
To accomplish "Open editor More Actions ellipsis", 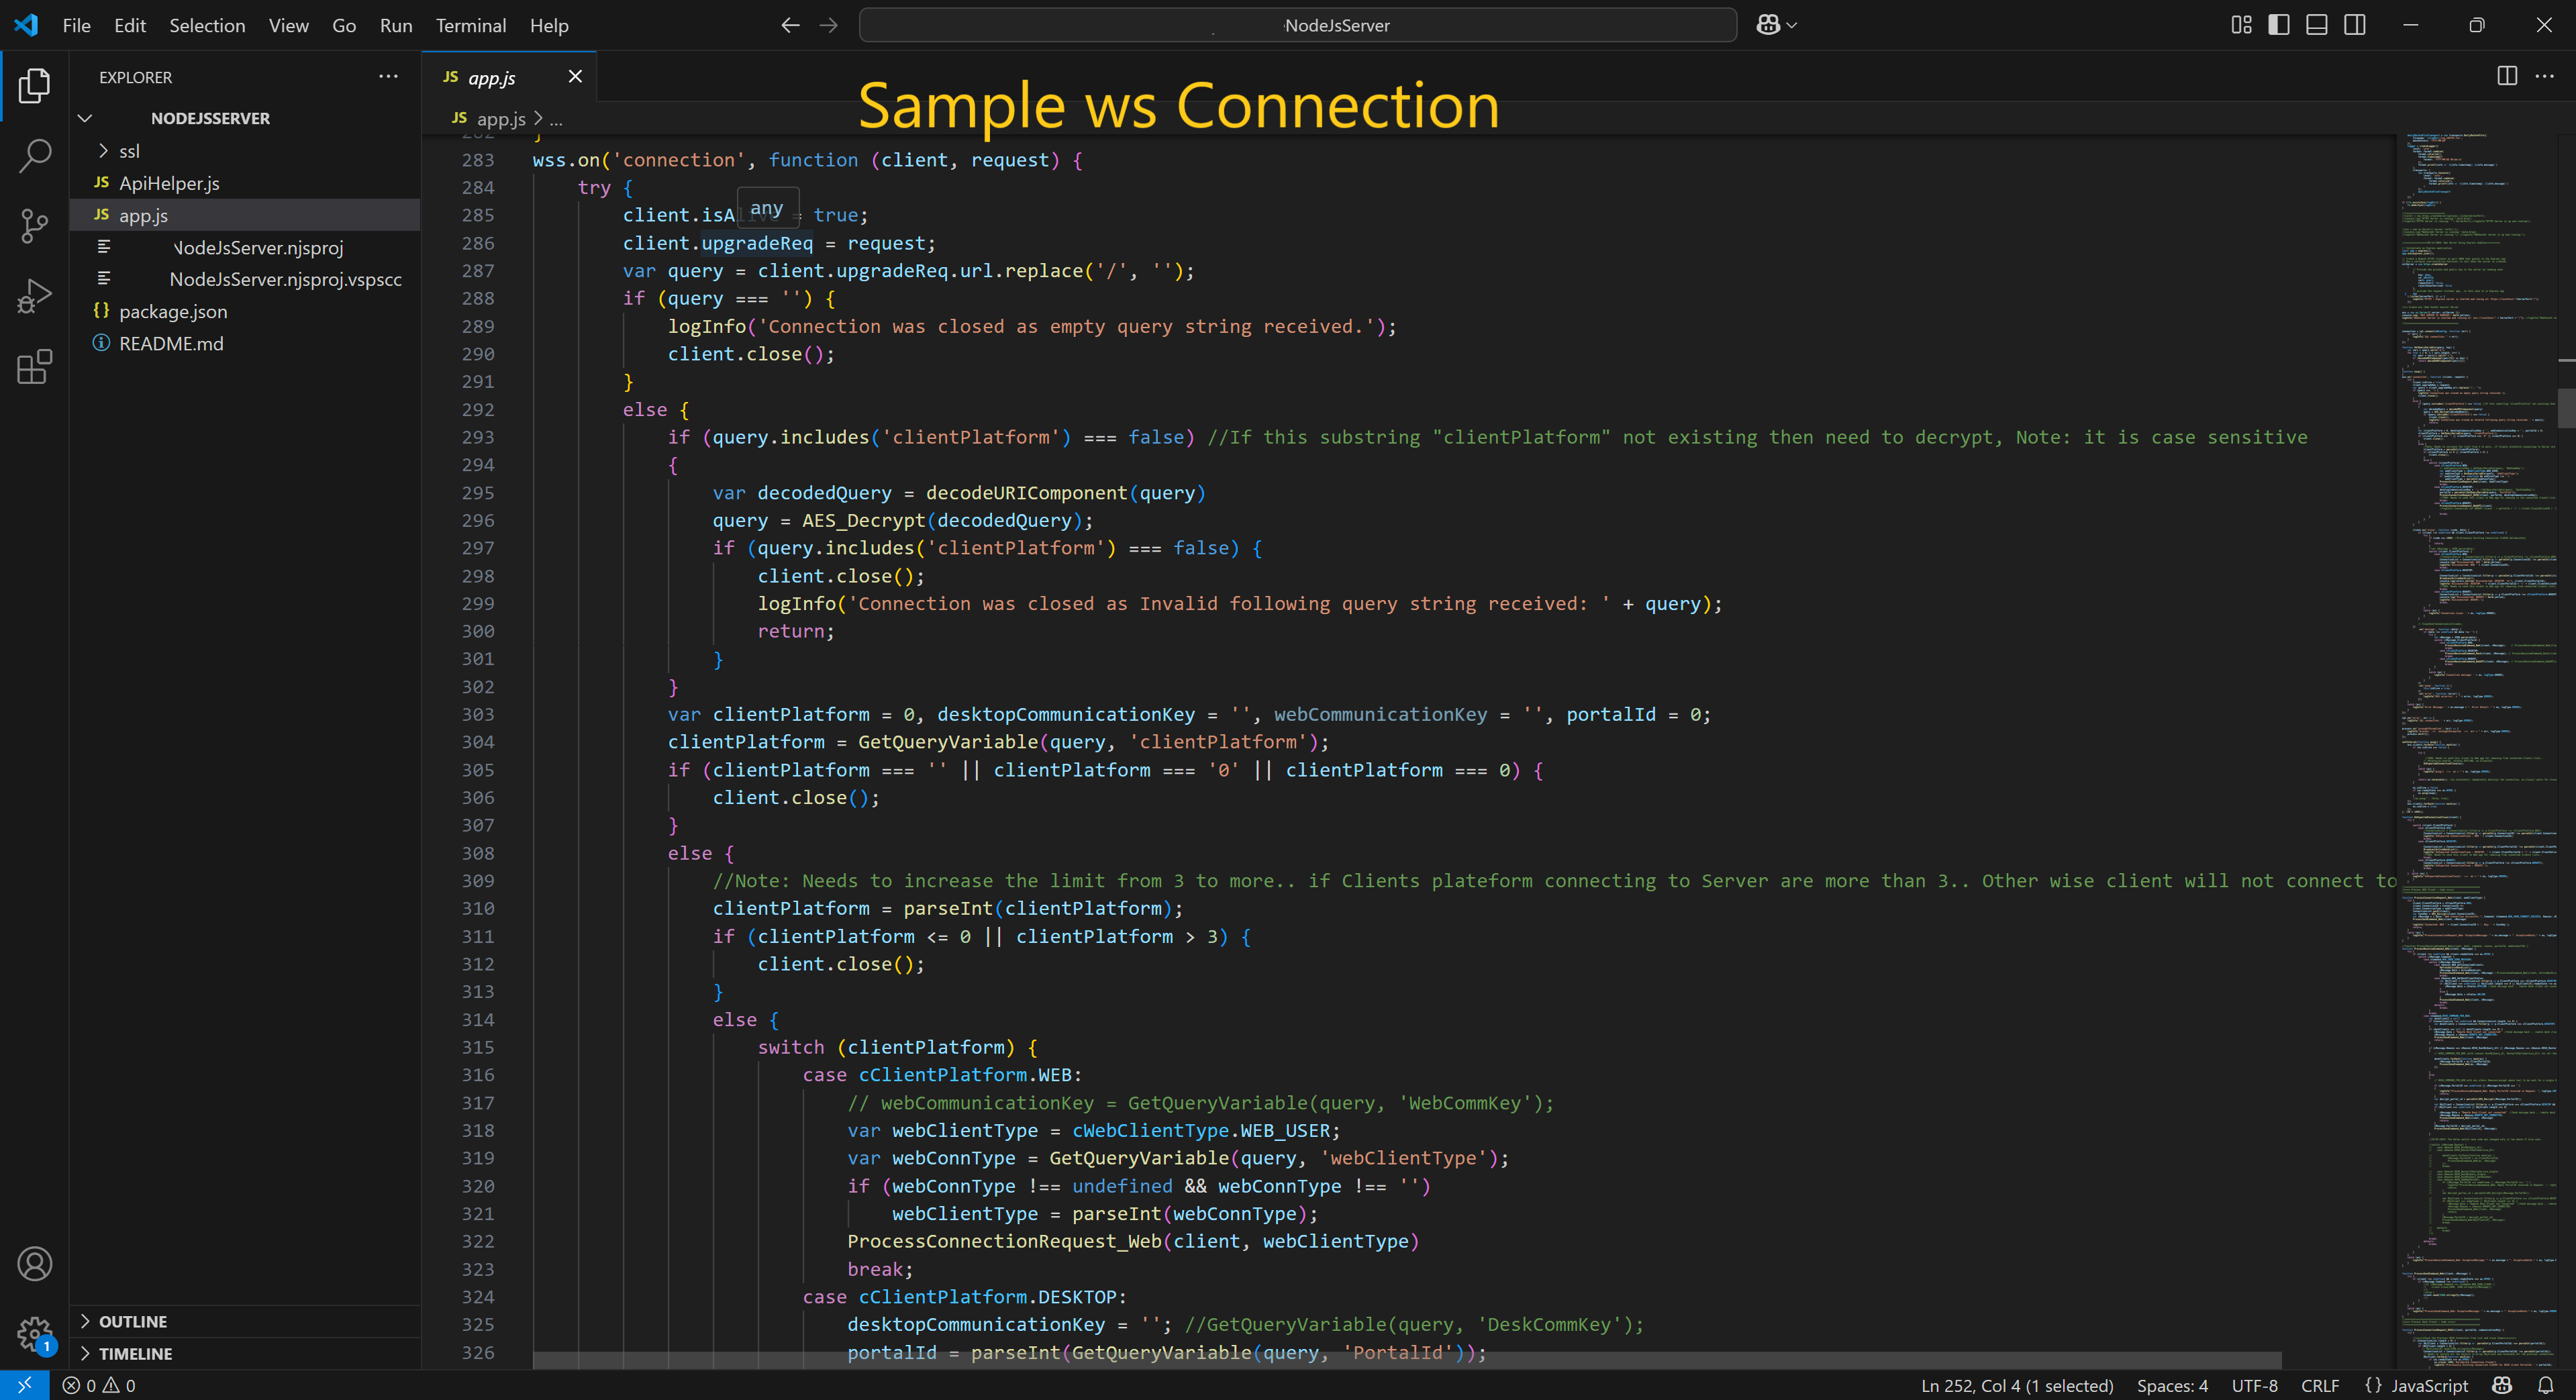I will coord(2545,76).
